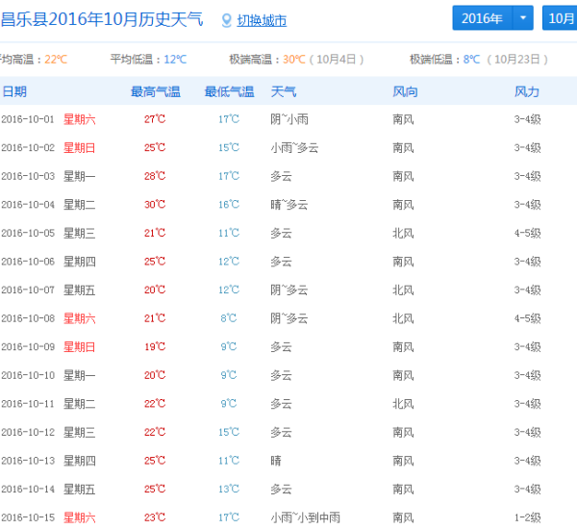Click the 晴 weather entry for 2016-10-13
The height and width of the screenshot is (529, 577).
tap(276, 461)
